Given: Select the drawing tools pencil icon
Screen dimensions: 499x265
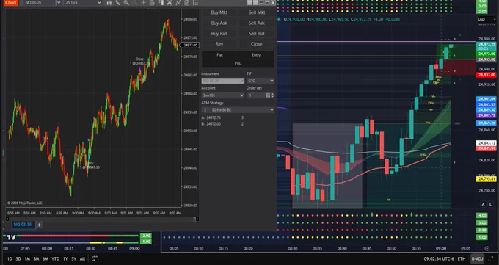Looking at the screenshot, I should [x=117, y=3].
